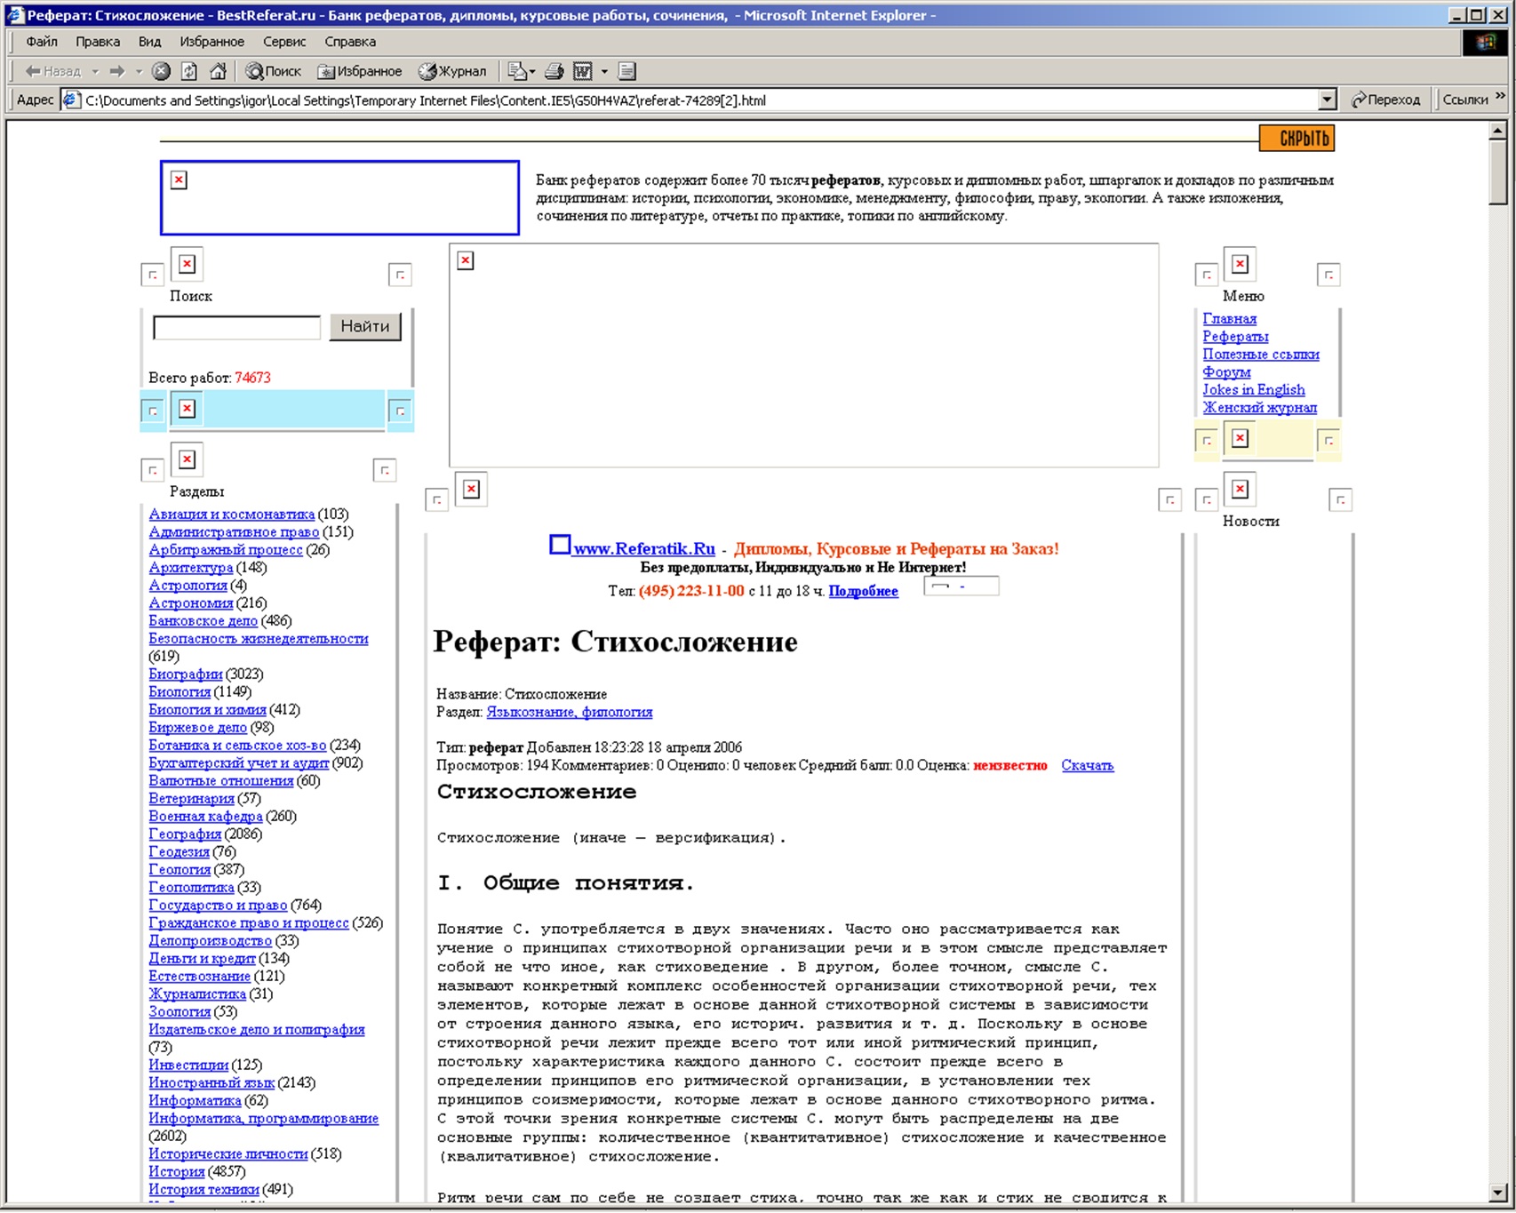Click the Подробнее link
Viewport: 1516px width, 1213px height.
(863, 591)
